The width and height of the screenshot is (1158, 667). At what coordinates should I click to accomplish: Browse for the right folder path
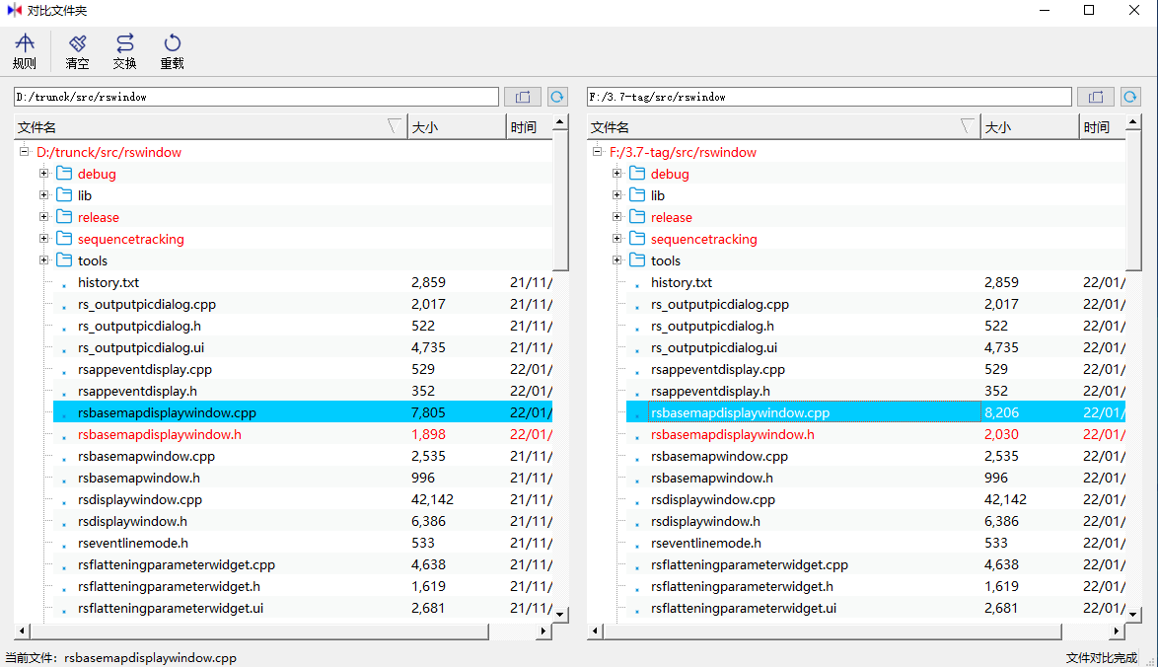point(1096,97)
